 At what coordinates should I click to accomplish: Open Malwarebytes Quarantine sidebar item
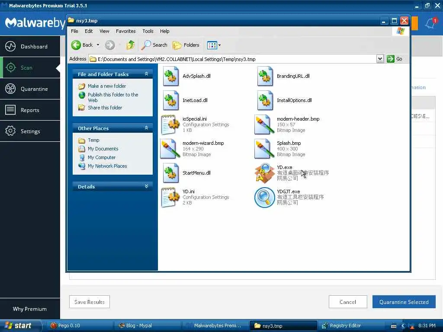[x=30, y=89]
